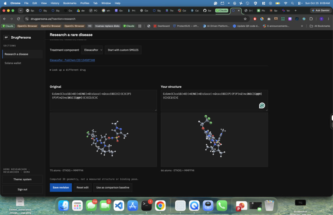Image resolution: width=333 pixels, height=215 pixels.
Task: Click the Wi-Fi icon in menu bar
Action: coord(285,3)
